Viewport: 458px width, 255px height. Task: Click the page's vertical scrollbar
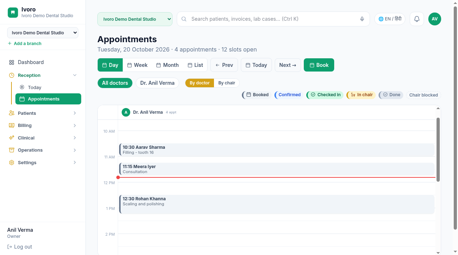[x=455, y=118]
